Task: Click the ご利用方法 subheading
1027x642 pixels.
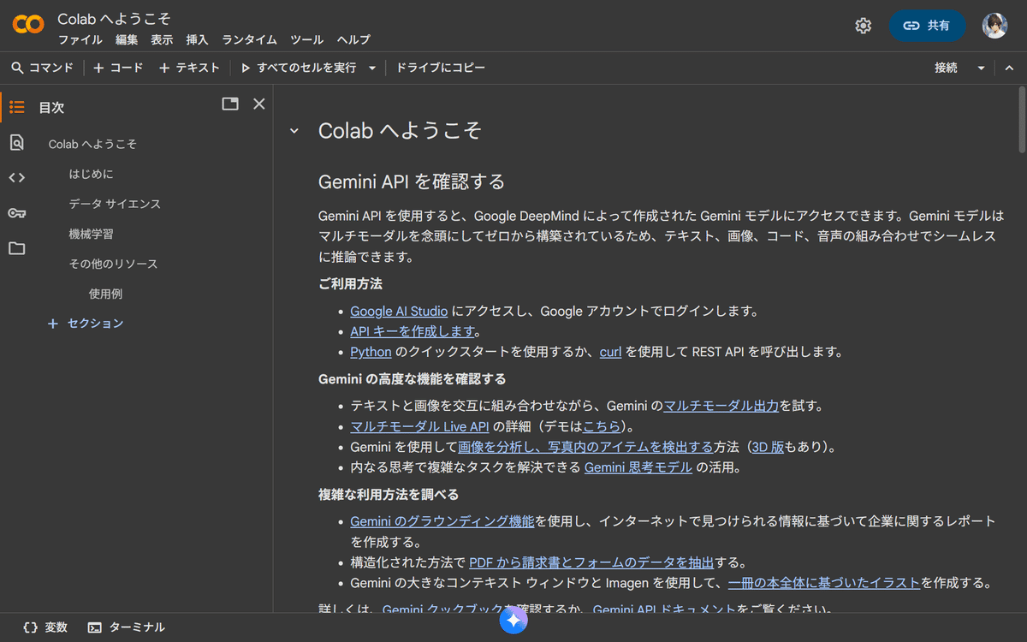Action: click(x=350, y=283)
